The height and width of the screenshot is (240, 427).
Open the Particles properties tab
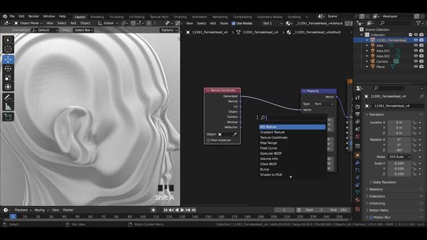click(358, 170)
